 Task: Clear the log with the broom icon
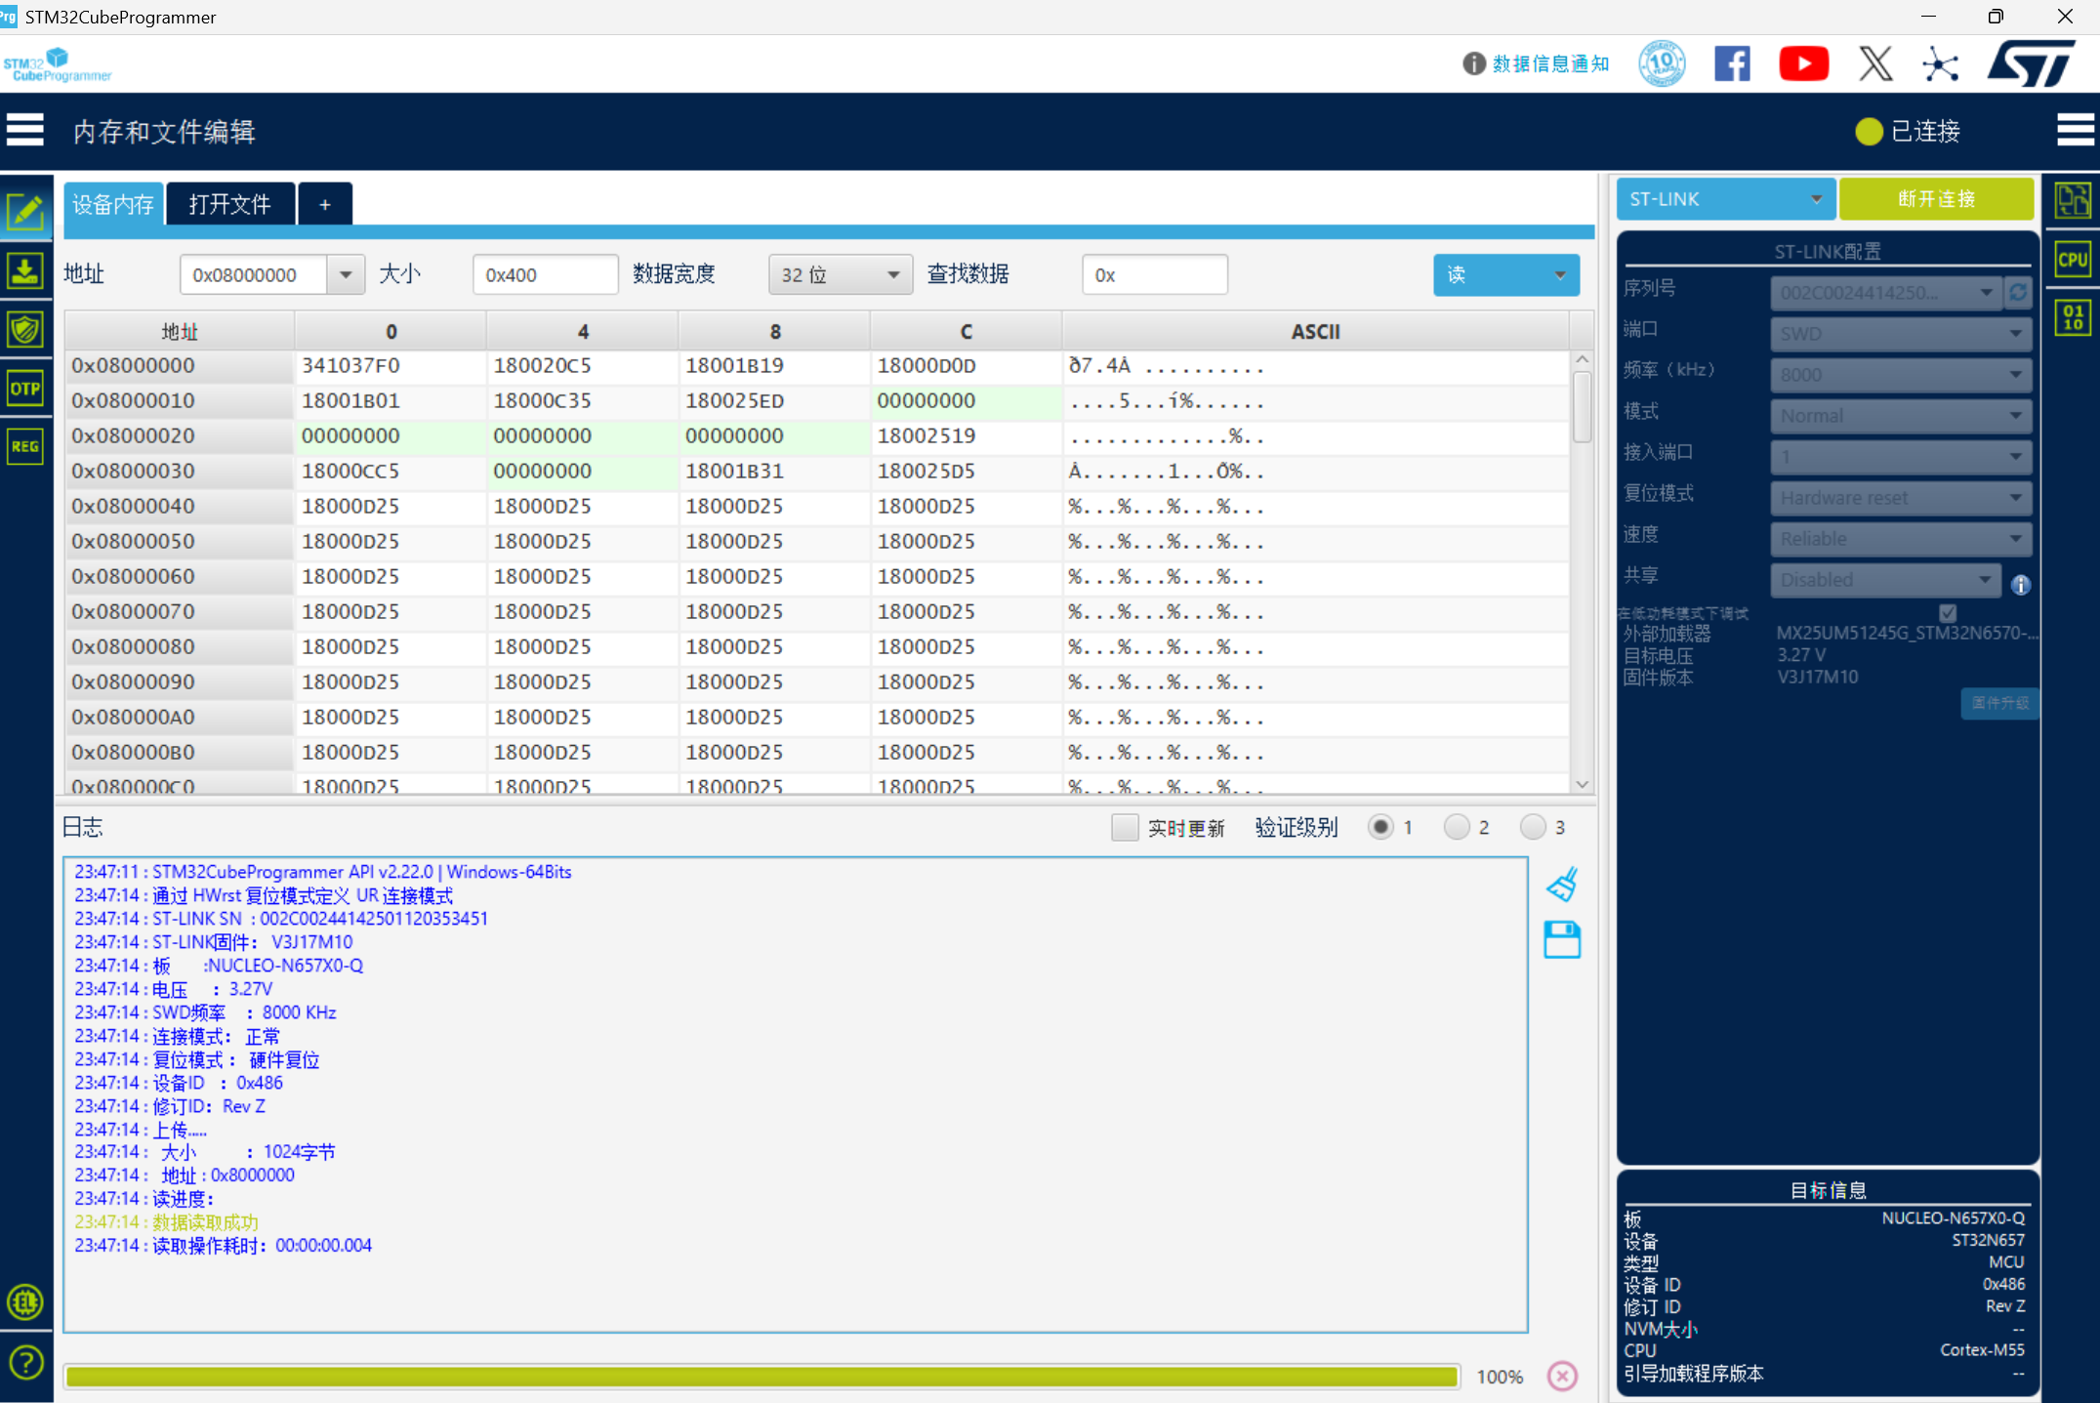tap(1562, 884)
